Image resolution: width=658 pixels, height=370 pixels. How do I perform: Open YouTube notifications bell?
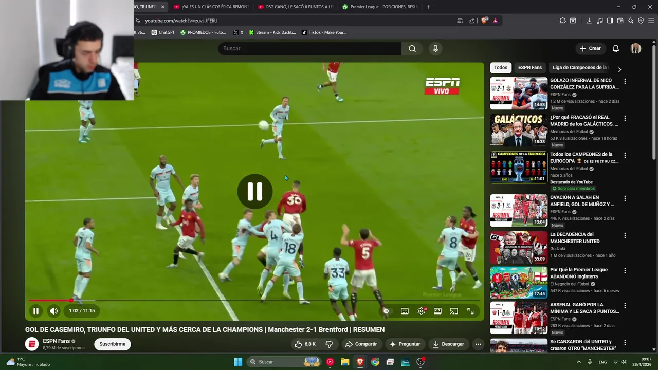click(616, 48)
